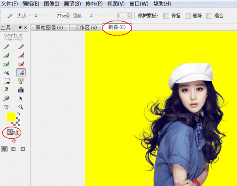Click the circled cutout preview icon
Viewport: 237px width, 186px height.
click(13, 133)
